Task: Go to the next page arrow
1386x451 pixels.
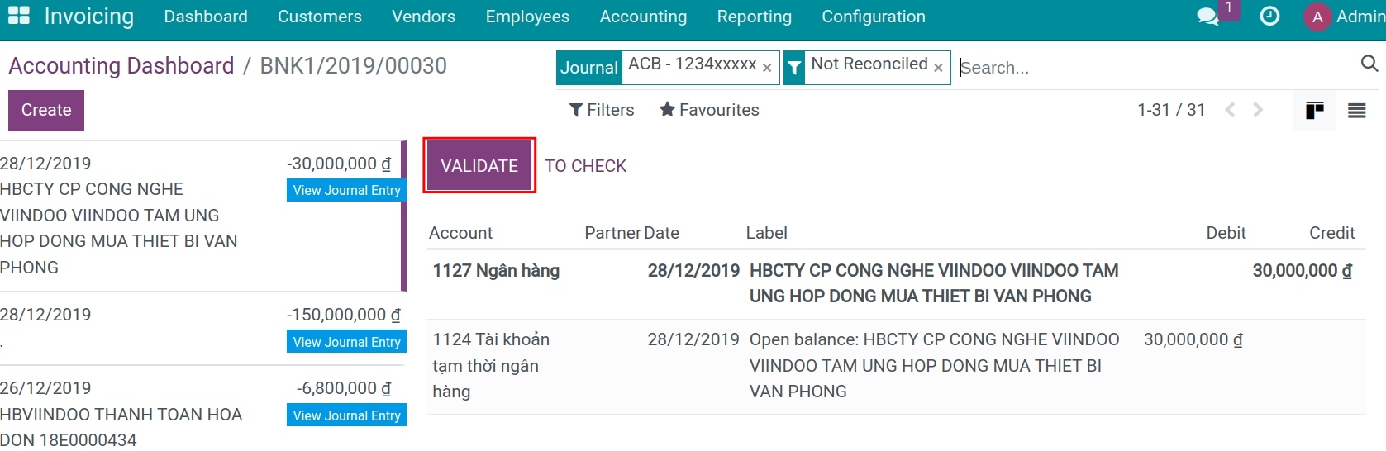Action: (1258, 110)
